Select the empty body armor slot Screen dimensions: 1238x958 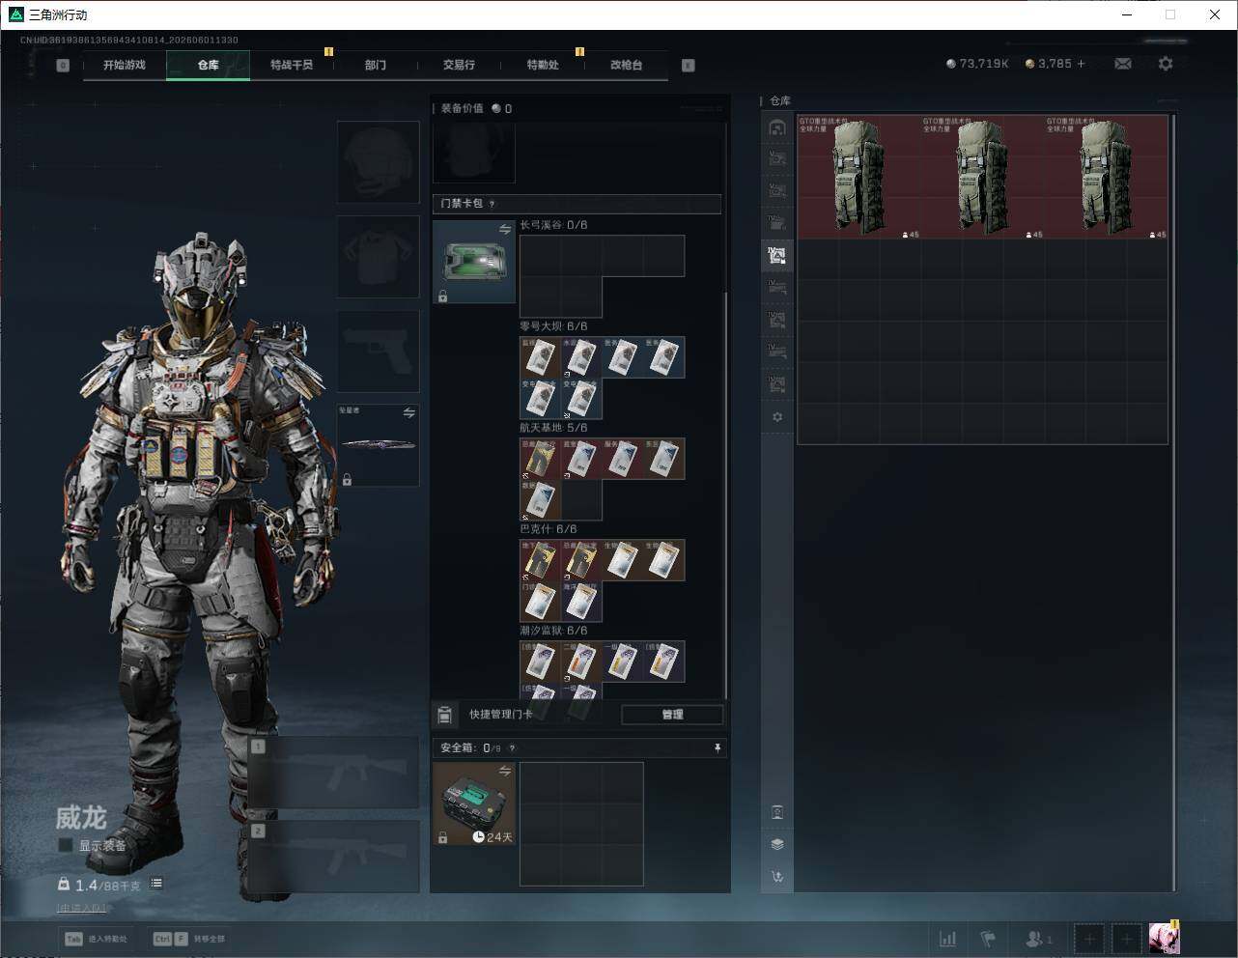coord(378,256)
